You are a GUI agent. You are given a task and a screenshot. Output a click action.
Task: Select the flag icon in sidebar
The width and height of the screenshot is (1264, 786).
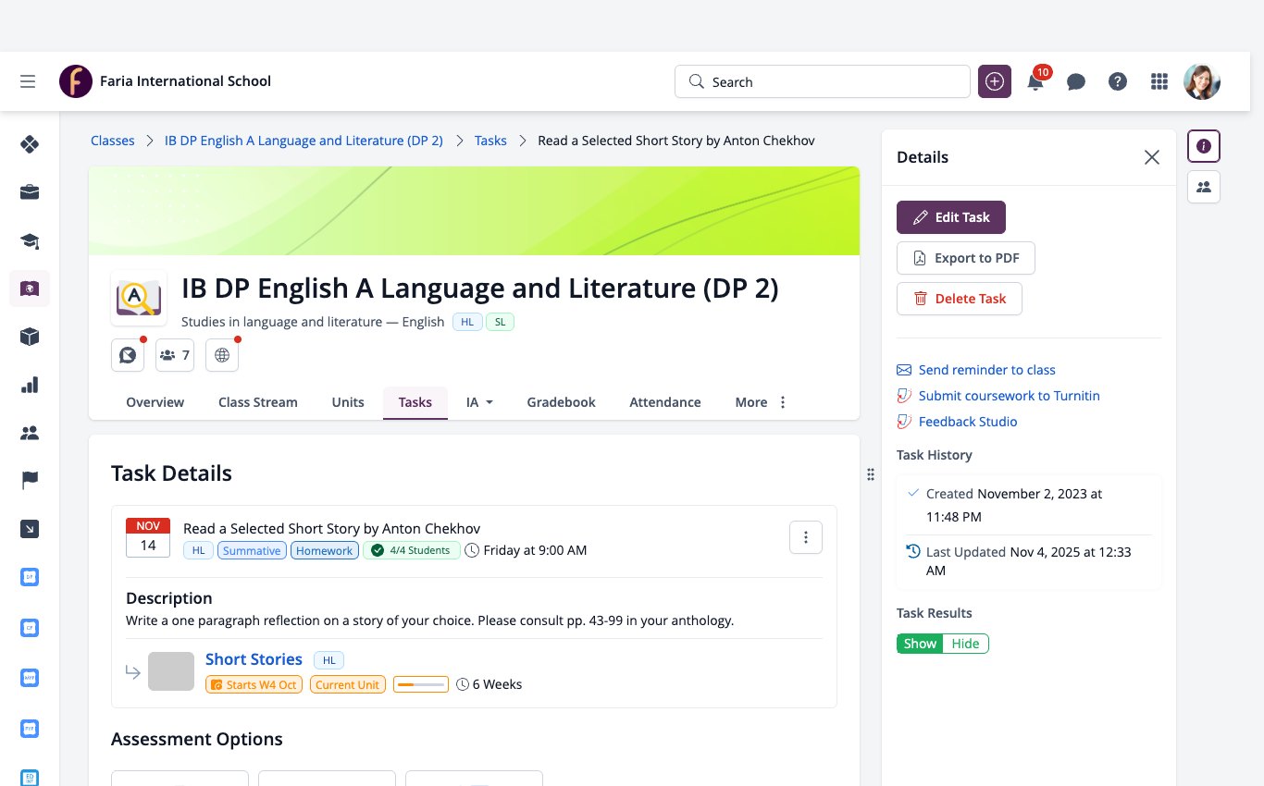click(30, 480)
